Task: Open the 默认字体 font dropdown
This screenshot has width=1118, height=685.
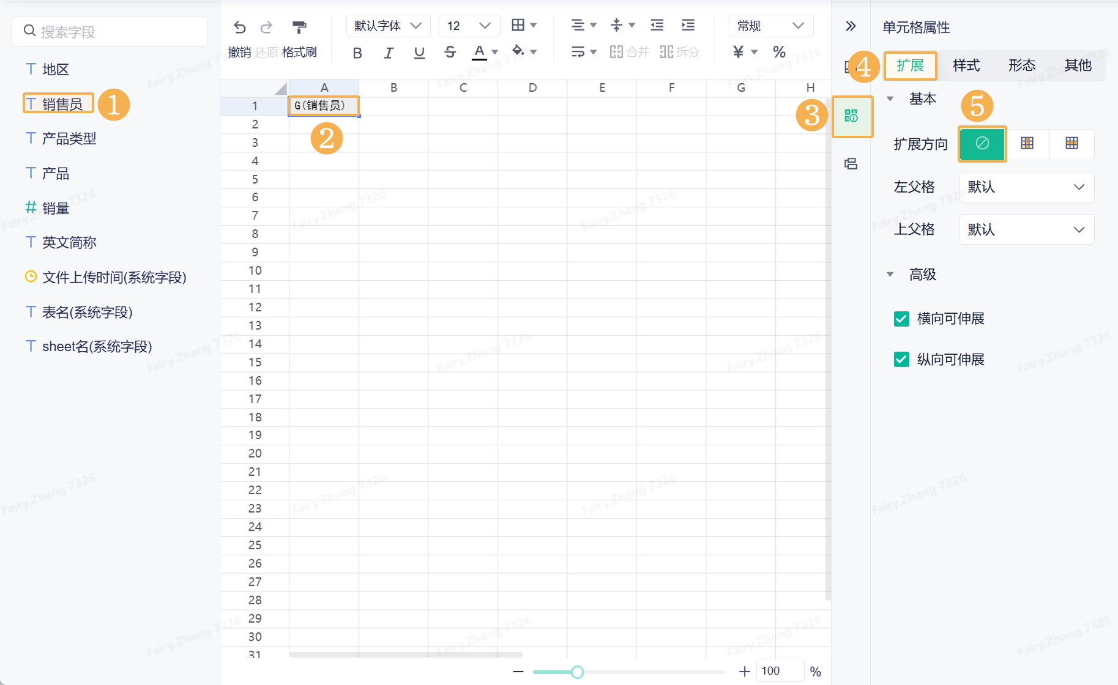Action: pyautogui.click(x=389, y=26)
